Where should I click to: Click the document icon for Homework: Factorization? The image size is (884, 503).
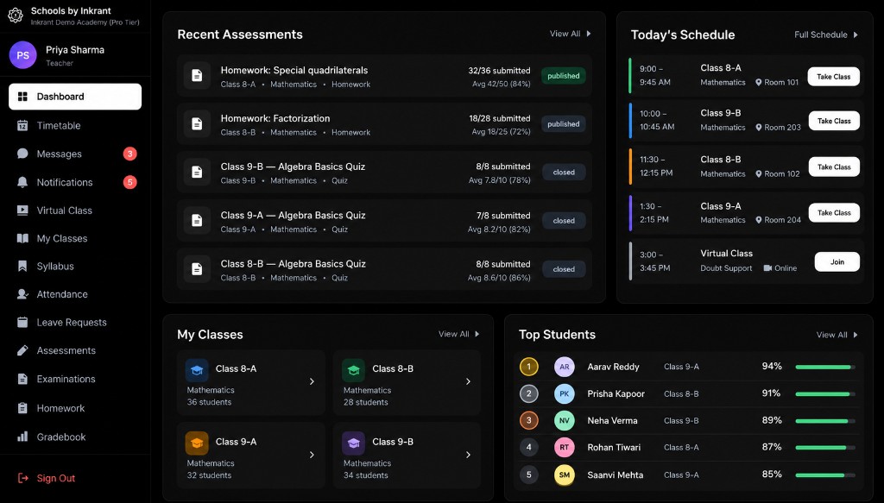click(197, 124)
